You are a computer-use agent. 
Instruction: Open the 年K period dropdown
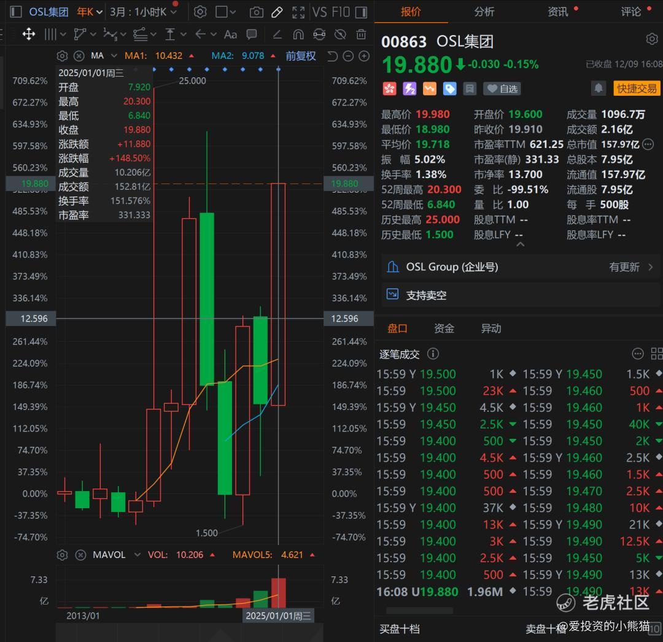tap(90, 12)
